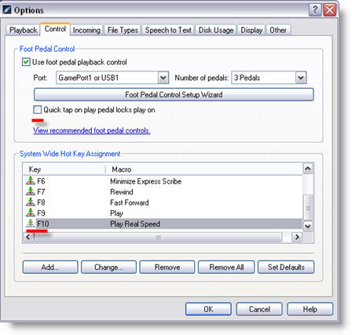Enable Quick tap on play pedal locks play

[x=37, y=110]
